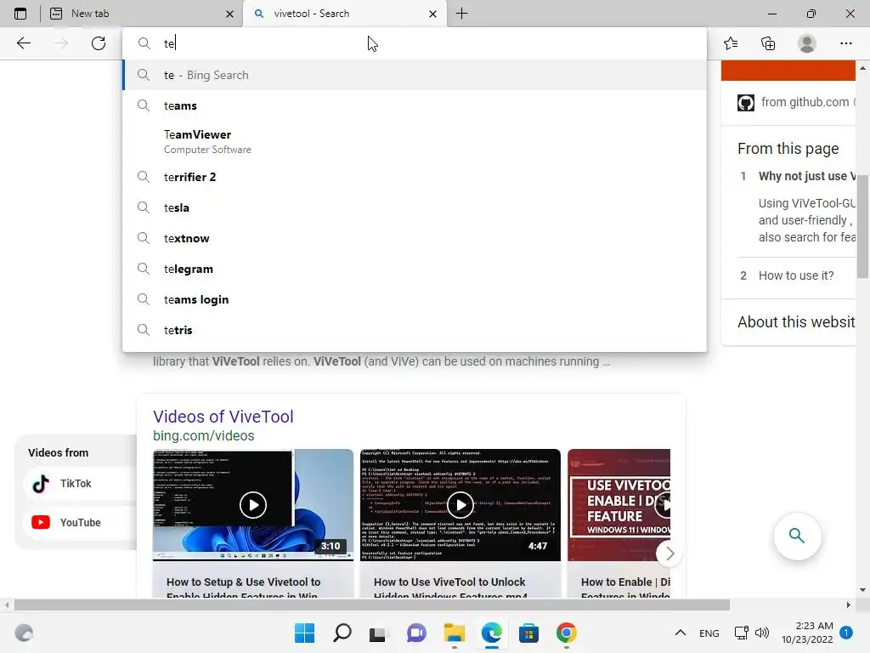This screenshot has width=870, height=653.
Task: Open the notification badge in tray
Action: [846, 633]
